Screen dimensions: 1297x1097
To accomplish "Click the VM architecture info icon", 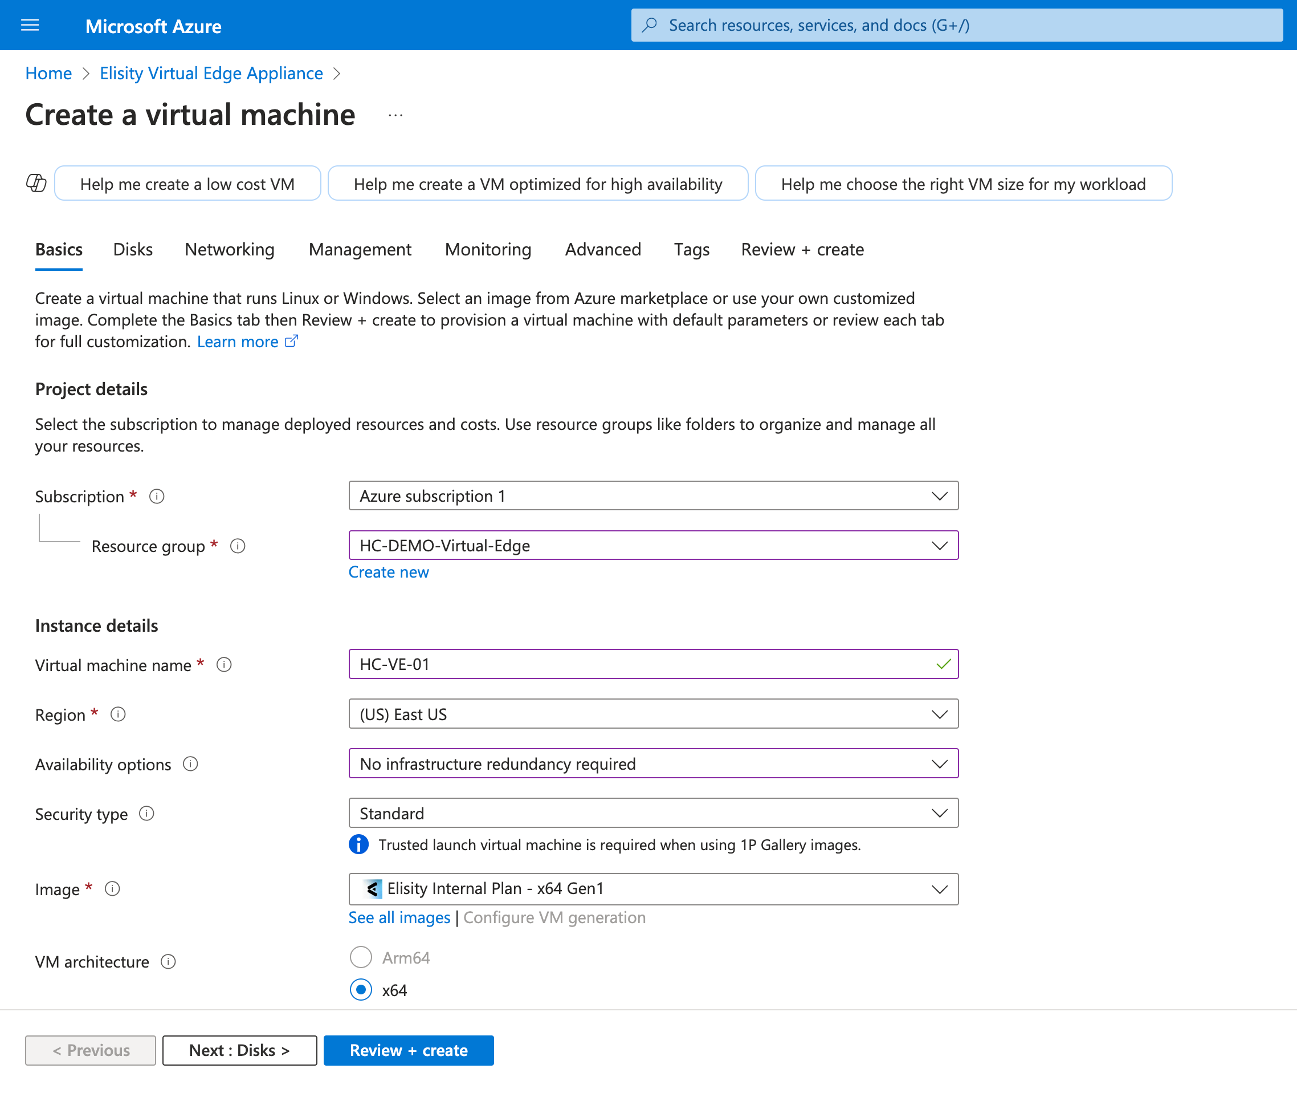I will (x=169, y=961).
